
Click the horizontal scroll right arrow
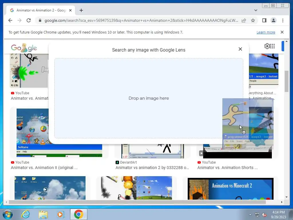(282, 202)
